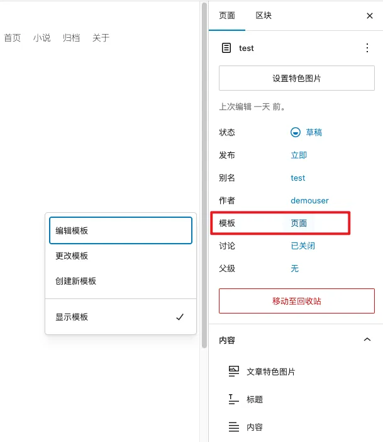383x442 pixels.
Task: Choose 更改模板 menu item
Action: click(120, 256)
